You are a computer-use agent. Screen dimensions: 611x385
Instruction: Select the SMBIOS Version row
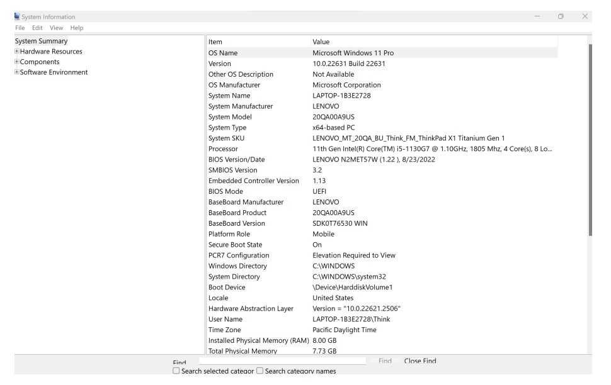(x=382, y=170)
